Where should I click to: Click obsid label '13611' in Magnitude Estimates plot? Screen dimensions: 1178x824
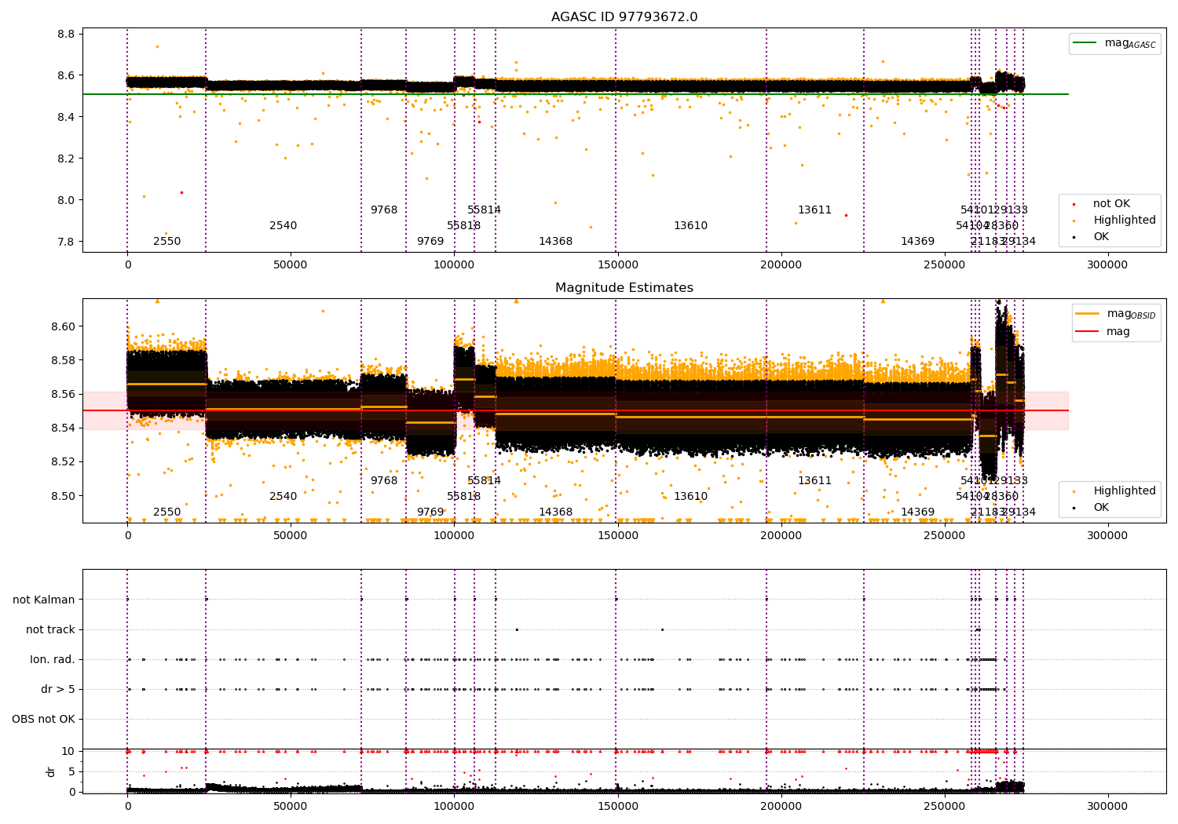click(x=815, y=481)
